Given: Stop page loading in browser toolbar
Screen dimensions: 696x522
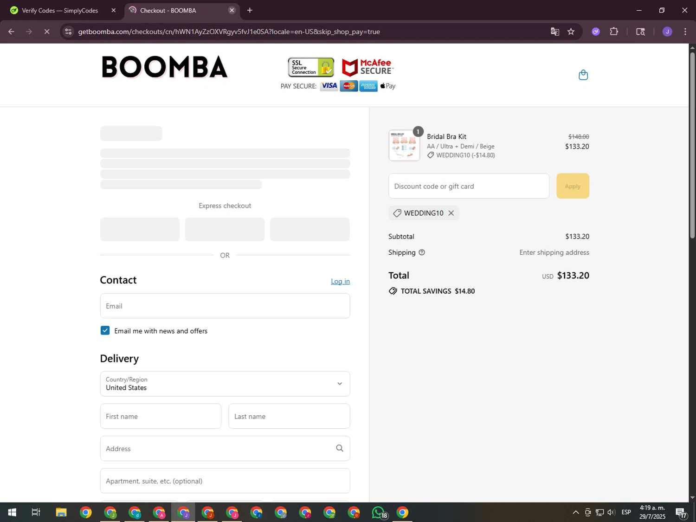Looking at the screenshot, I should click(x=47, y=32).
